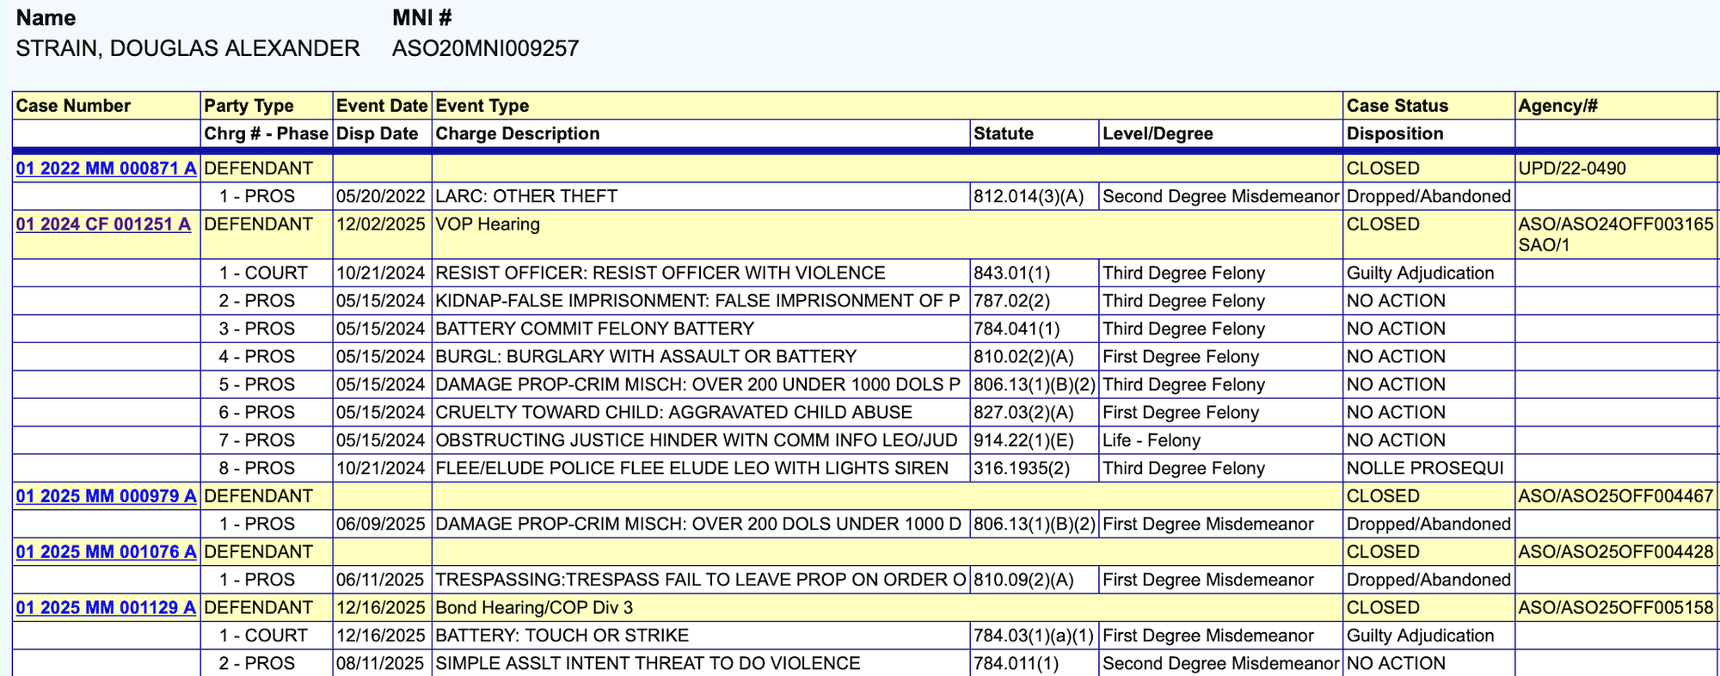Select the MNI number ASO20MNI009257
The height and width of the screenshot is (676, 1720).
point(485,48)
